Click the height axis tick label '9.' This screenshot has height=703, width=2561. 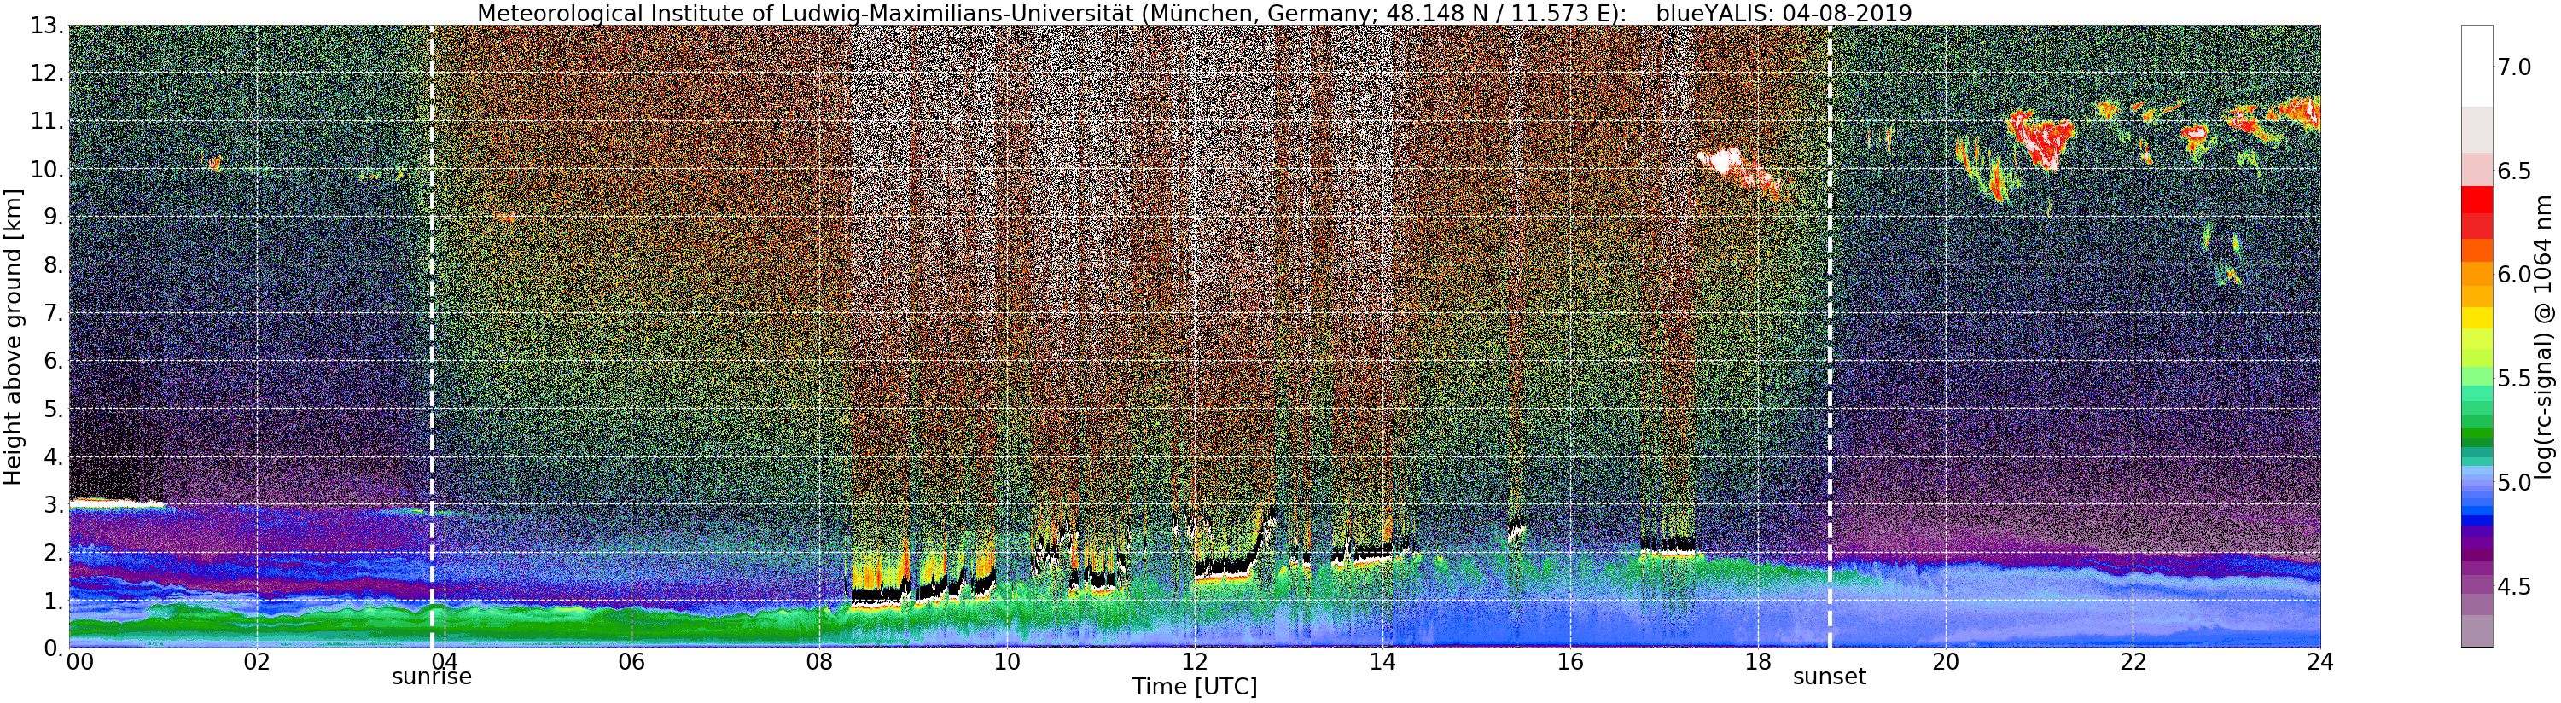pyautogui.click(x=55, y=217)
